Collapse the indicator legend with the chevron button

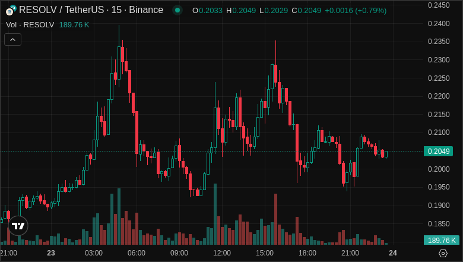[x=12, y=40]
